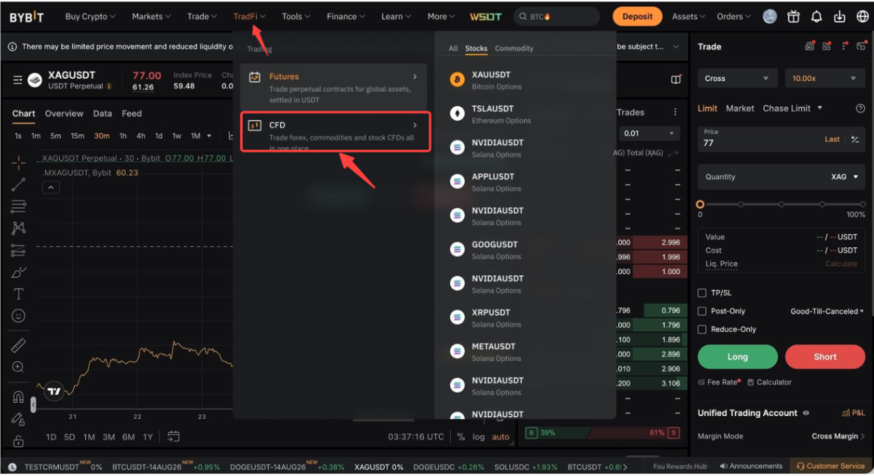Select the trend line drawing tool
This screenshot has height=476, width=874.
[19, 185]
